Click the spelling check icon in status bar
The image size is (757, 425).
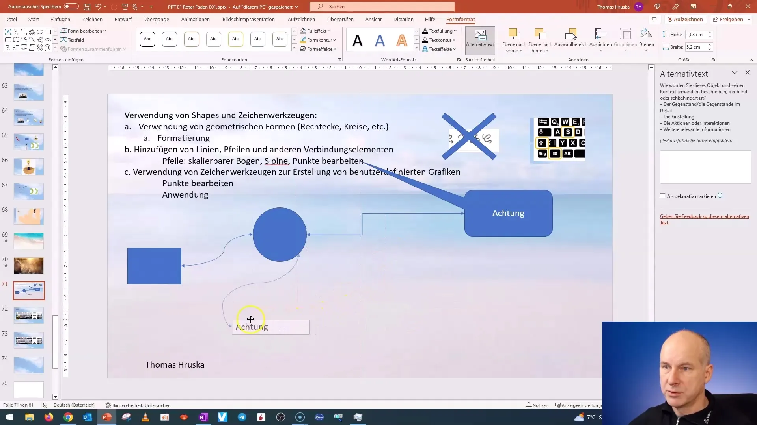[44, 405]
